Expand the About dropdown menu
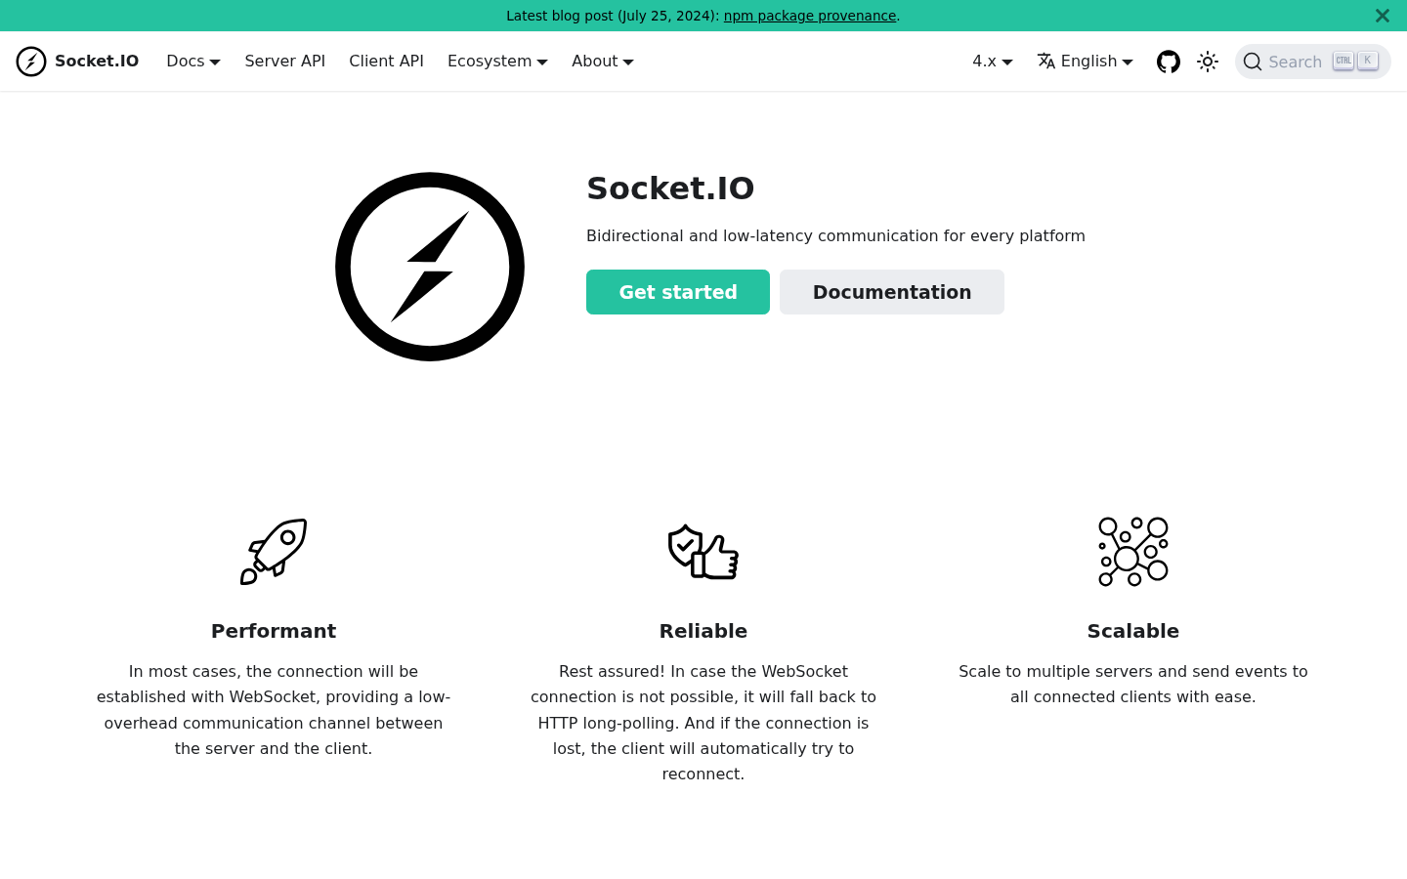Viewport: 1407px width, 879px height. pyautogui.click(x=603, y=61)
